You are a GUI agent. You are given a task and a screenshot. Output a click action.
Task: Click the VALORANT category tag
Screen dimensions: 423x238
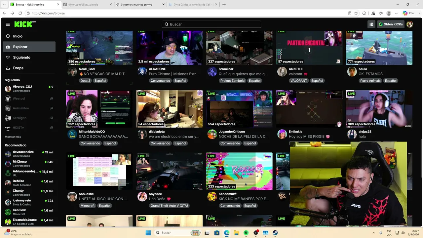click(x=299, y=81)
